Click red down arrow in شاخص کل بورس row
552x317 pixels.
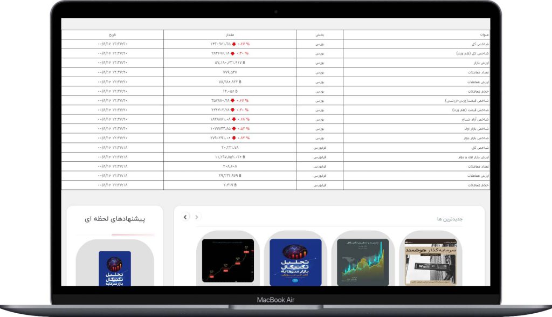click(234, 44)
